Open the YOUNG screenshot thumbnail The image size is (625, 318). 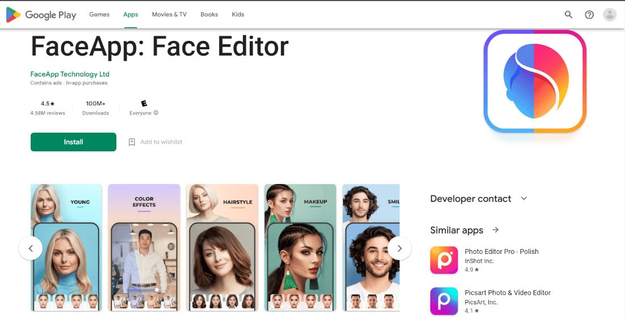(x=66, y=248)
